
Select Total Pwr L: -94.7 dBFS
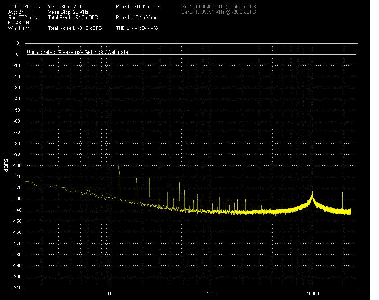tap(73, 18)
